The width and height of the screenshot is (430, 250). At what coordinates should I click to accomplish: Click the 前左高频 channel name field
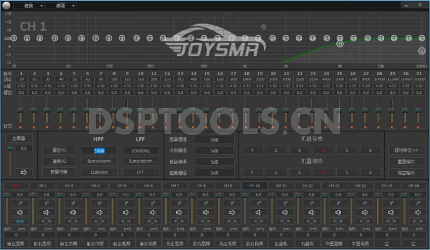coord(16,244)
